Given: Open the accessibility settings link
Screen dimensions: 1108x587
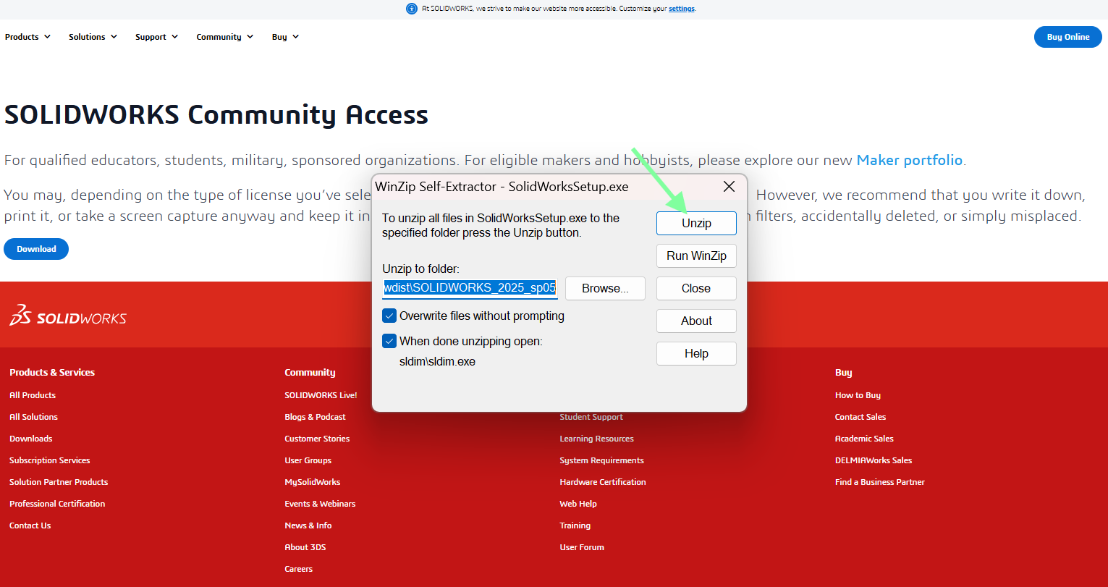Looking at the screenshot, I should (x=682, y=9).
